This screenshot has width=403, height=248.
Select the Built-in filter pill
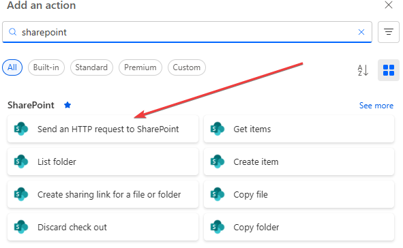(46, 67)
